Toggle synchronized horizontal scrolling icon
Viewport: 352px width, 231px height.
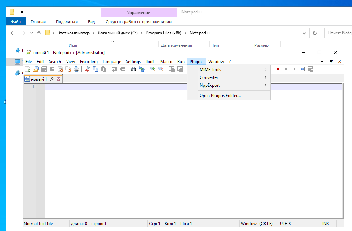(x=180, y=69)
